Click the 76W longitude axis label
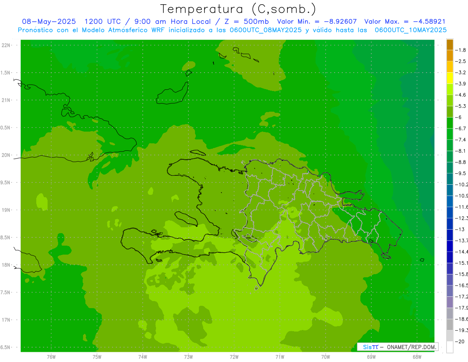The height and width of the screenshot is (362, 468). point(51,357)
